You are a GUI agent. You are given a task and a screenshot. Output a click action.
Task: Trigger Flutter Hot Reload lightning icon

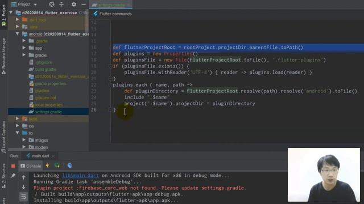coord(47,165)
